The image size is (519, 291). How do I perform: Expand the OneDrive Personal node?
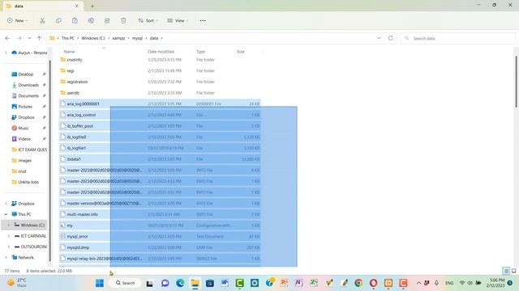[6, 53]
